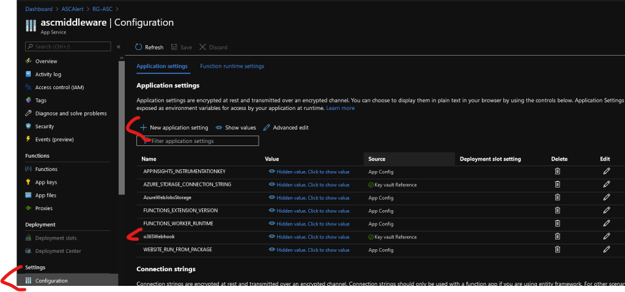Collapse the left sidebar menu chevron
625x292 pixels.
pos(119,46)
